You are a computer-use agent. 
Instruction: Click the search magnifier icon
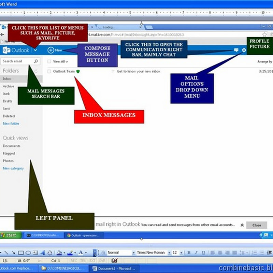36,61
